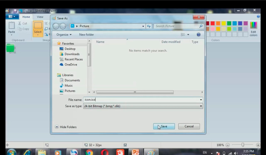Click Save to save icon.ico
Image resolution: width=266 pixels, height=155 pixels.
coord(164,126)
